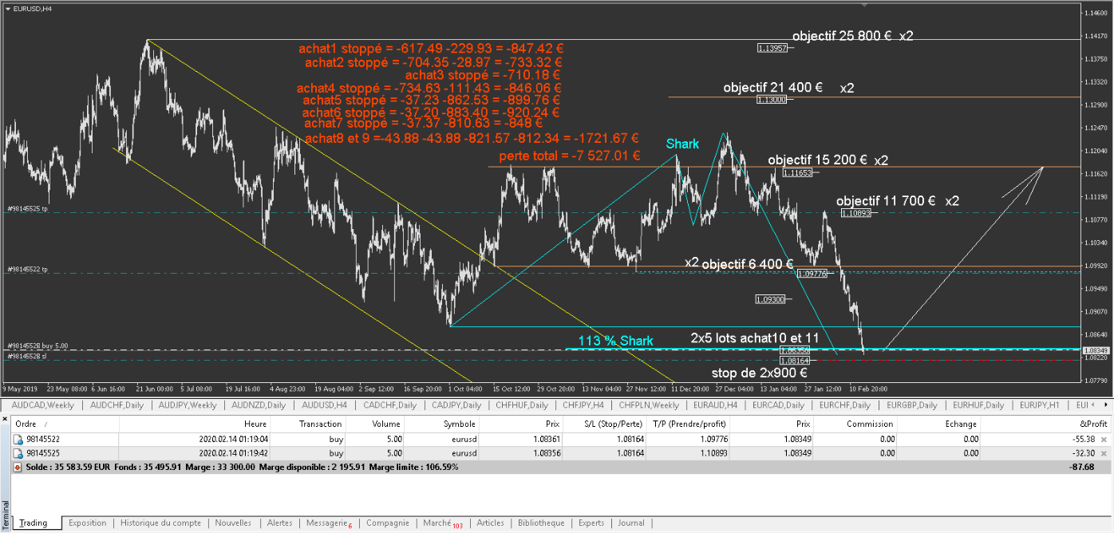
Task: Sort orders by the Ordre column header
Action: click(x=65, y=424)
